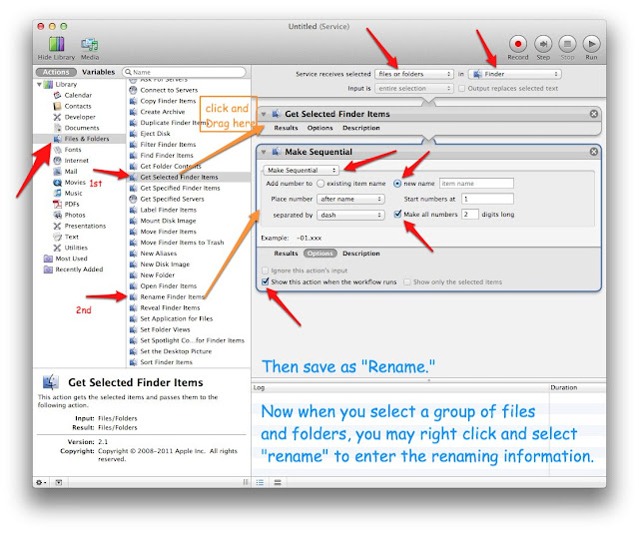Select the 'new name' radio button
Image resolution: width=639 pixels, height=533 pixels.
(x=397, y=184)
